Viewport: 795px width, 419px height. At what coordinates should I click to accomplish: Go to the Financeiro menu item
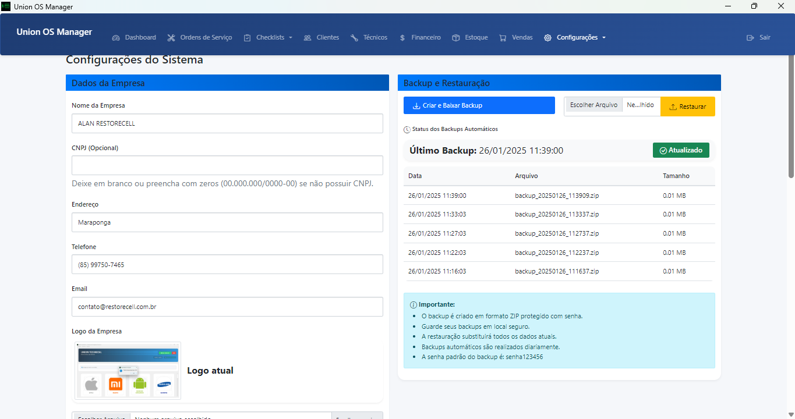click(x=426, y=38)
